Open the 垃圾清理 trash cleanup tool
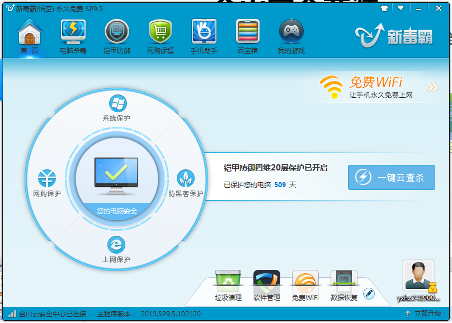This screenshot has width=452, height=323. [228, 280]
